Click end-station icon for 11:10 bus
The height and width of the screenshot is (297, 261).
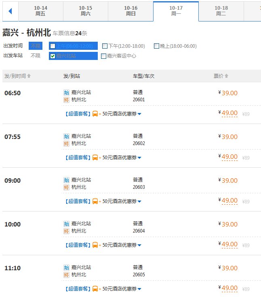click(x=66, y=275)
